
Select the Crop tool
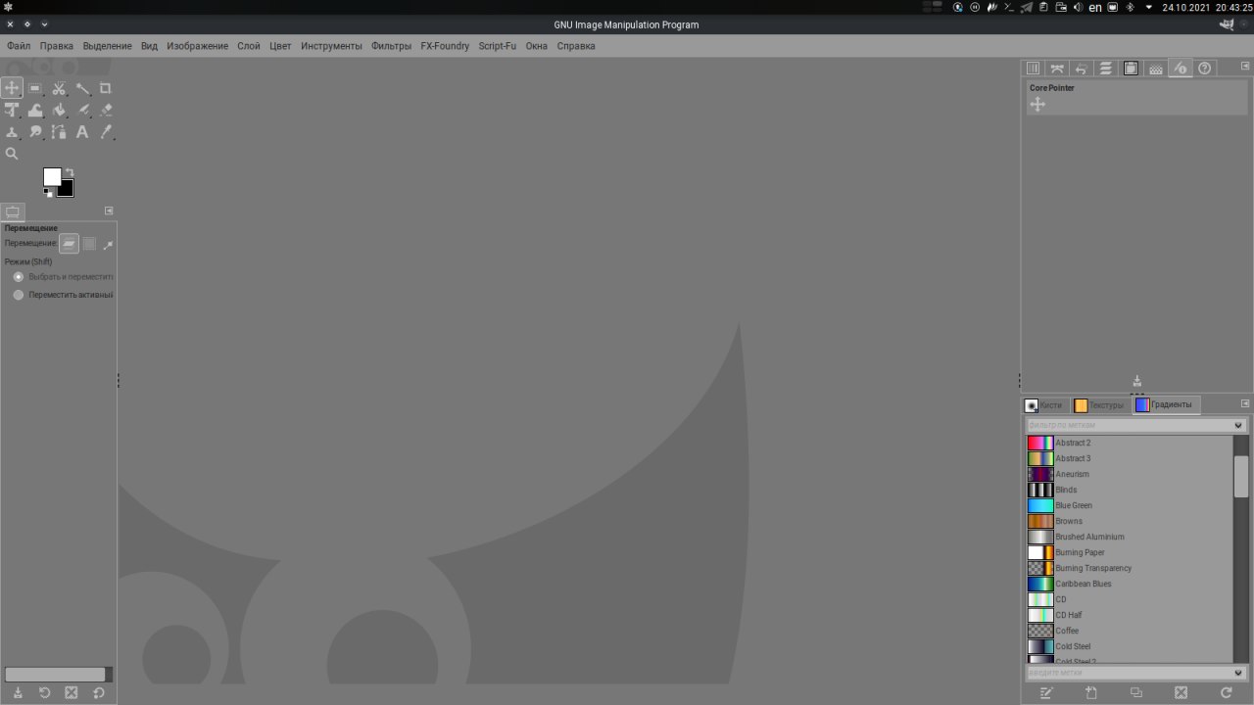pyautogui.click(x=106, y=88)
